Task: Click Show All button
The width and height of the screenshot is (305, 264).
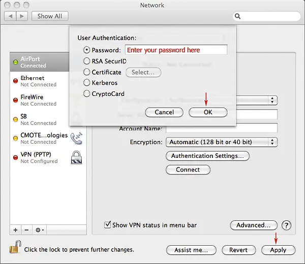Action: click(50, 16)
